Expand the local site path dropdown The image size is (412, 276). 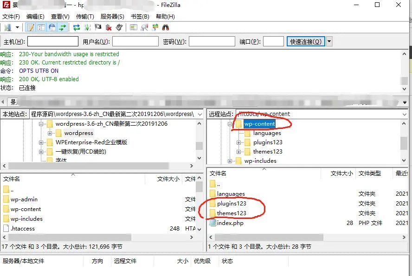pos(200,114)
